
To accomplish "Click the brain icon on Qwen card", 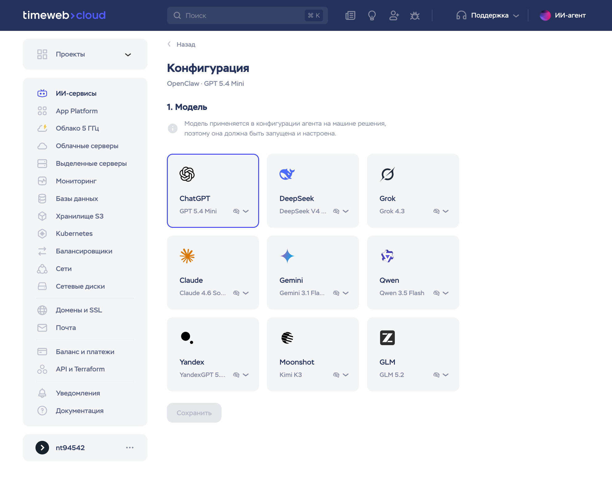I will coord(436,293).
